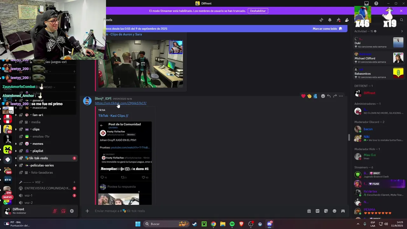Open the help question mark icon

pos(376,3)
